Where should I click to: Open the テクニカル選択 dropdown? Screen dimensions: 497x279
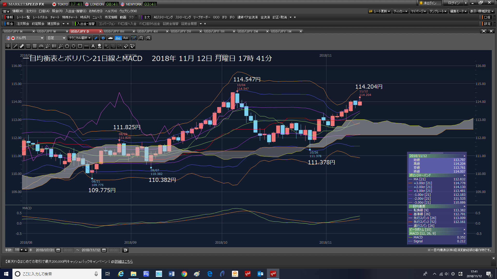coord(80,38)
